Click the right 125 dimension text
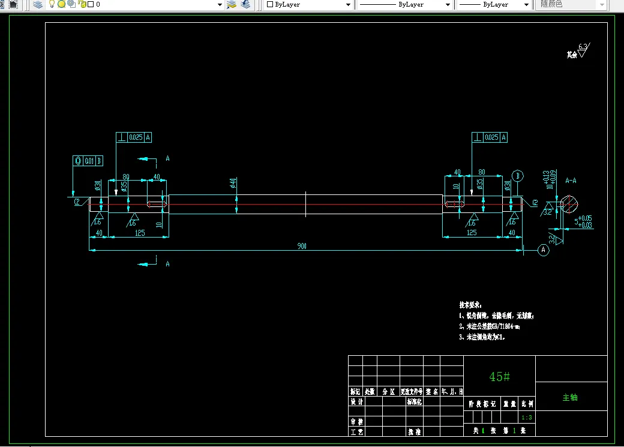 [x=472, y=232]
